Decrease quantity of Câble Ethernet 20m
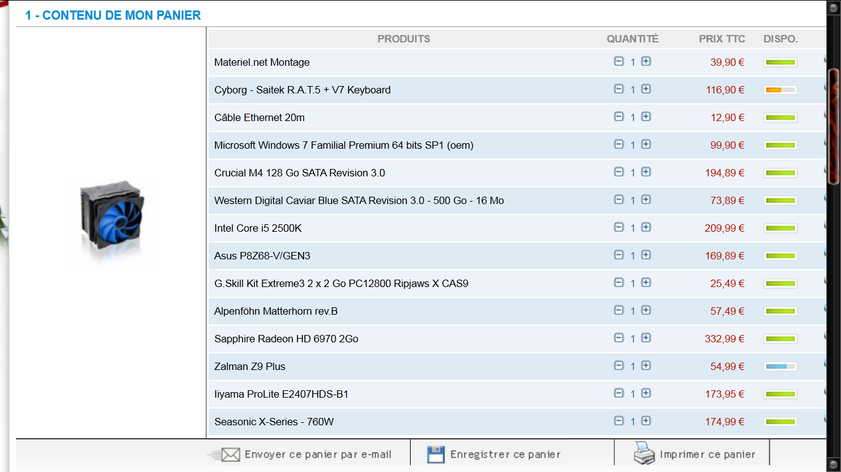The width and height of the screenshot is (841, 472). (x=619, y=117)
